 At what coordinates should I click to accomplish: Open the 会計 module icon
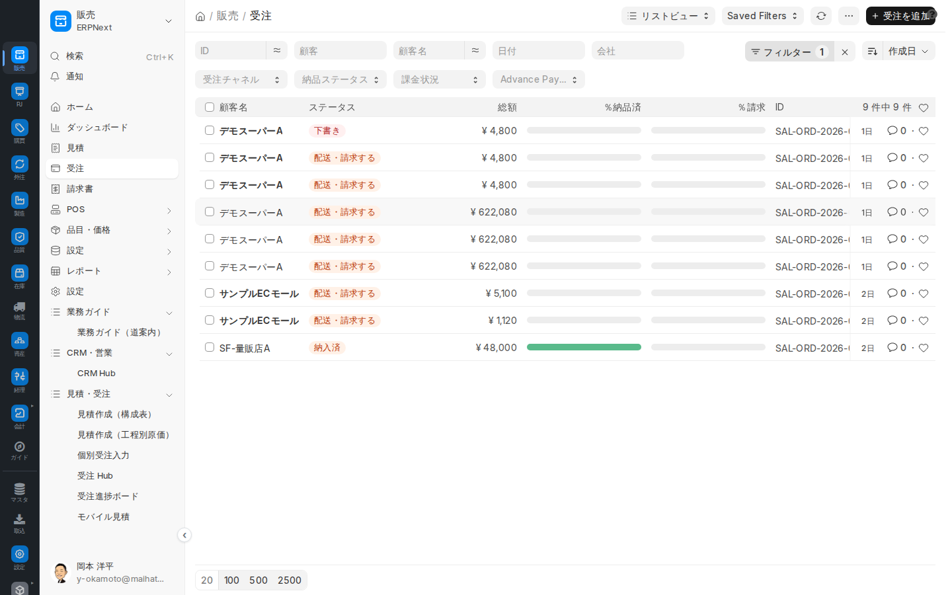click(x=20, y=416)
